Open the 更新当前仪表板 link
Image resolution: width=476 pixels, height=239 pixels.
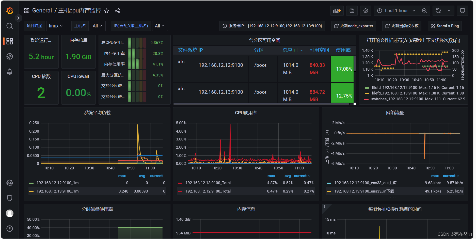point(402,26)
